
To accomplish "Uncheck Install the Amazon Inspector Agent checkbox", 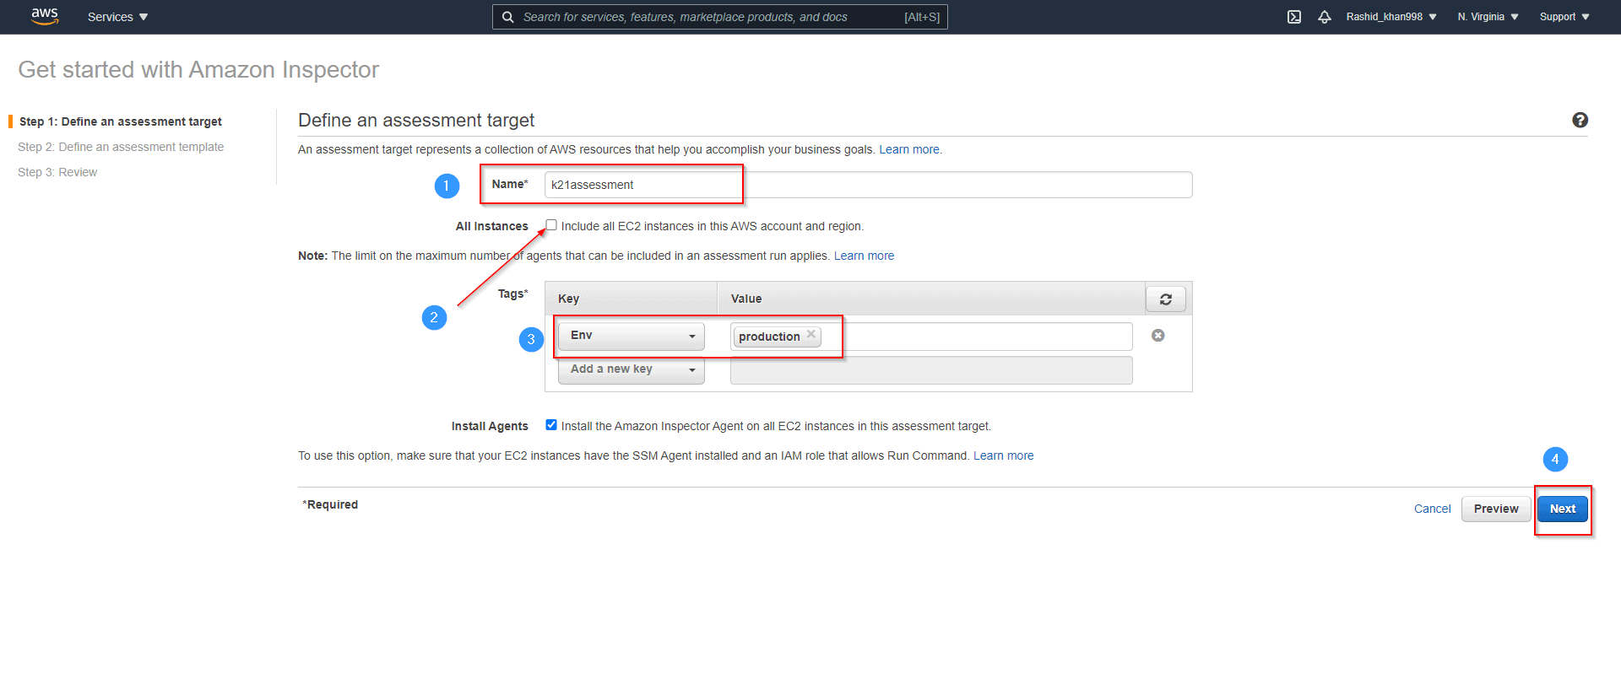I will pyautogui.click(x=551, y=425).
